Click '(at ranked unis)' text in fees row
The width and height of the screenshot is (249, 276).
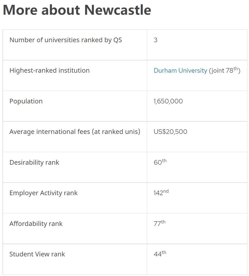click(116, 132)
